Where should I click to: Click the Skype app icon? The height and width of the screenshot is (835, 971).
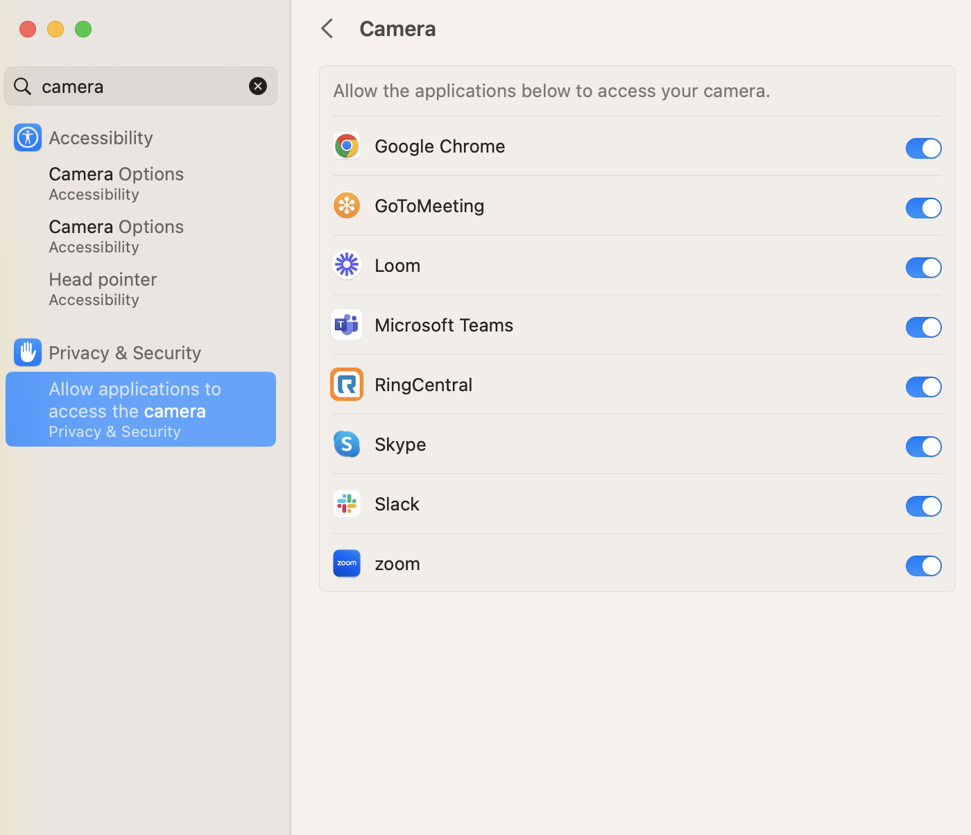point(347,444)
